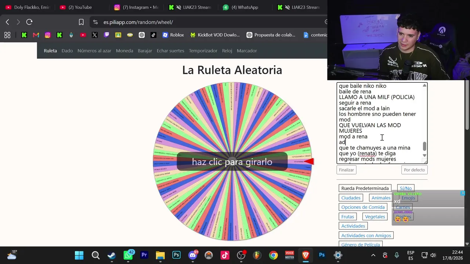Click the text area scrollbar down arrow
This screenshot has width=470, height=264.
tap(424, 155)
